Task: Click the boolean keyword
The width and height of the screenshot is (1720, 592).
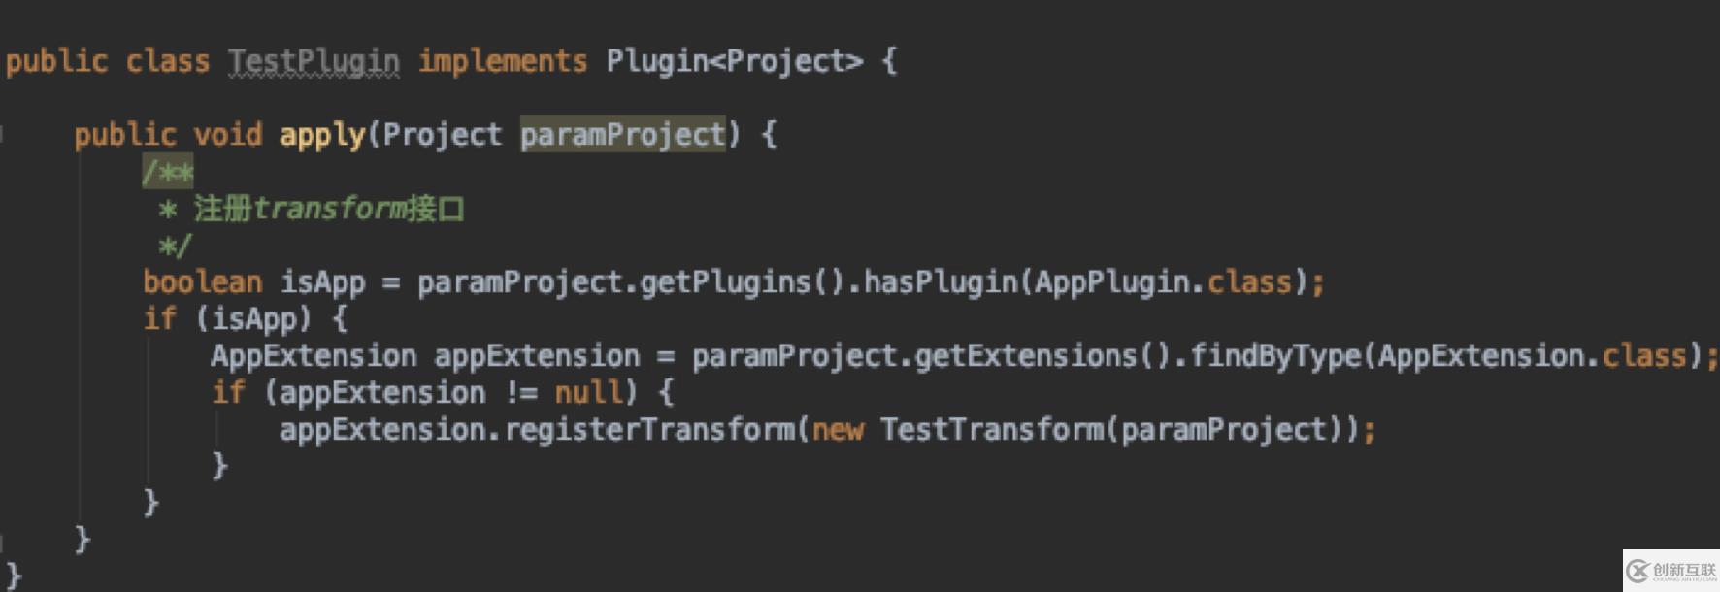Action: coord(202,282)
